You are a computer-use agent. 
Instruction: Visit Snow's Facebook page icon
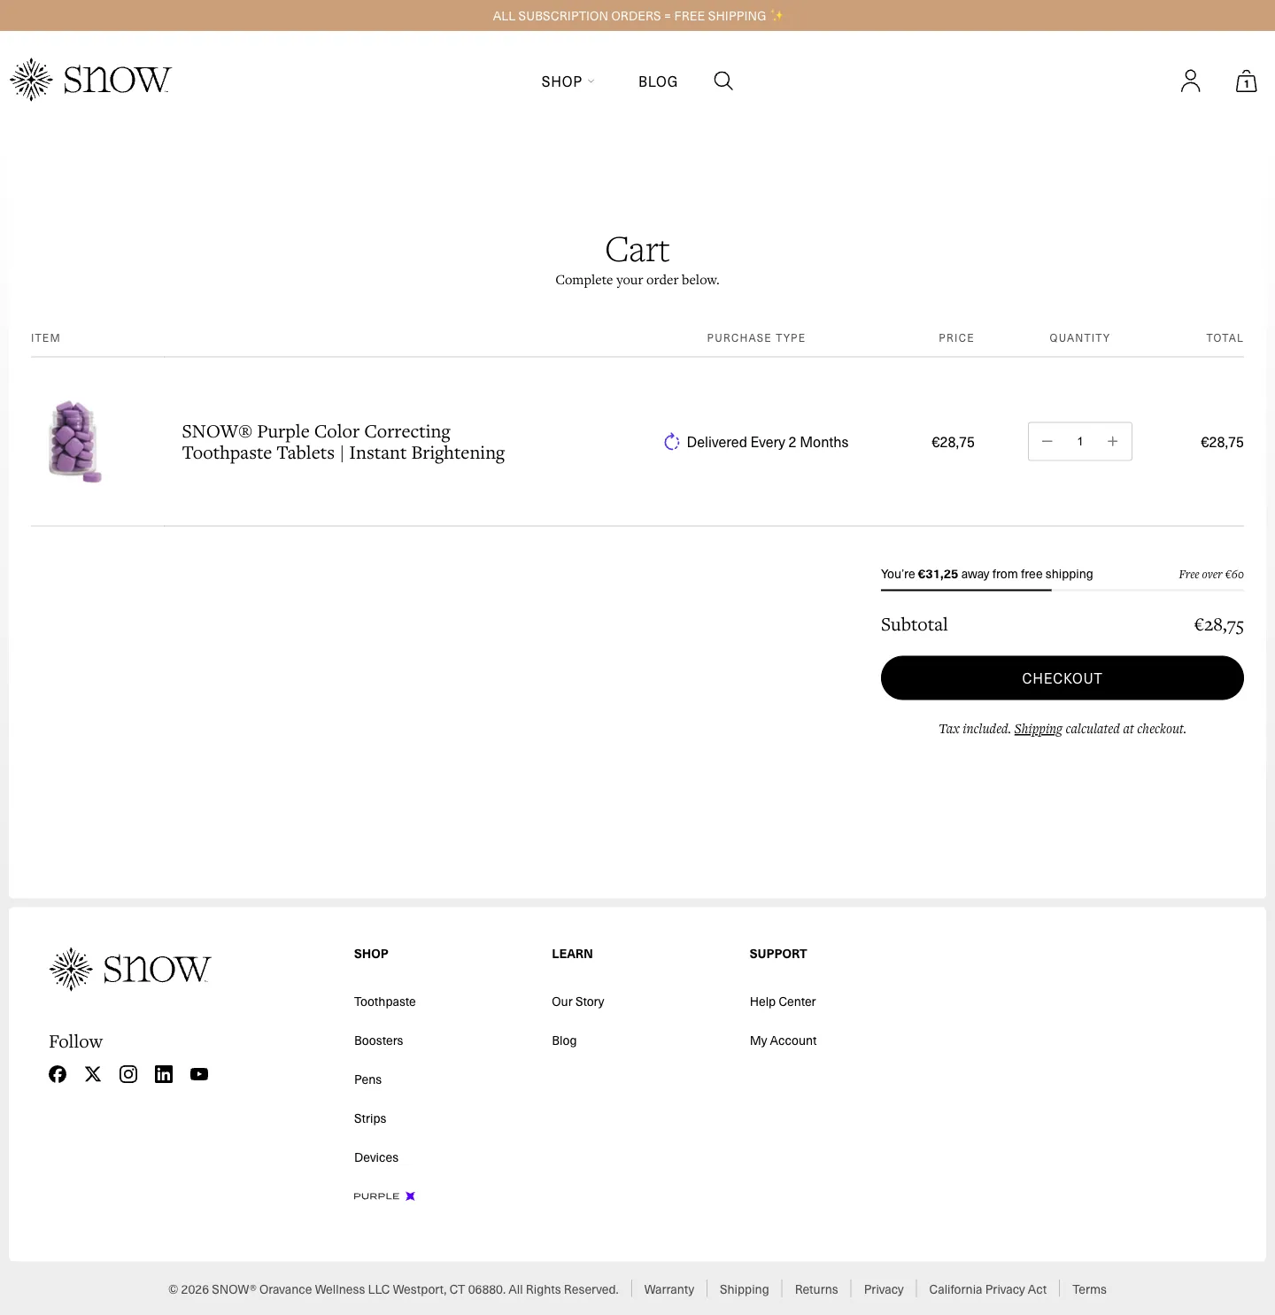58,1074
